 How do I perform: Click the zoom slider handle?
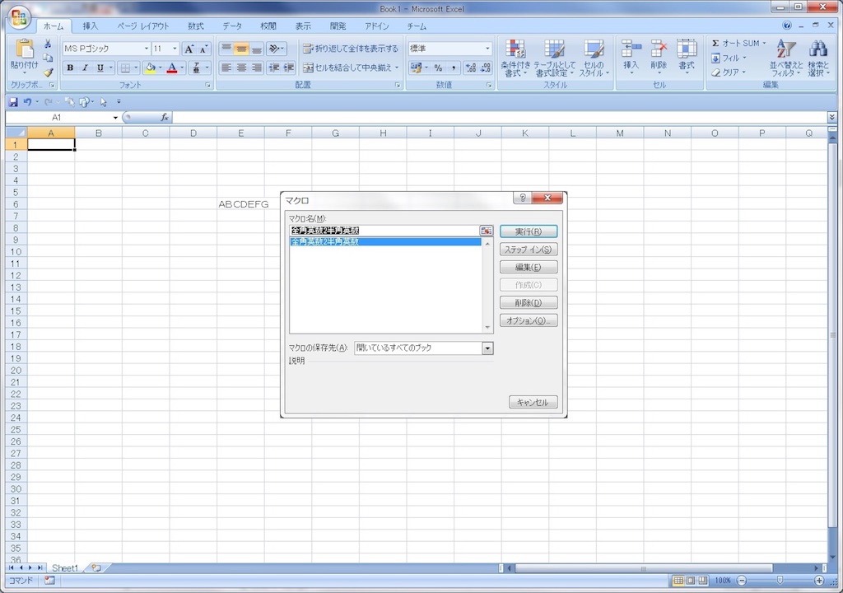click(x=780, y=580)
